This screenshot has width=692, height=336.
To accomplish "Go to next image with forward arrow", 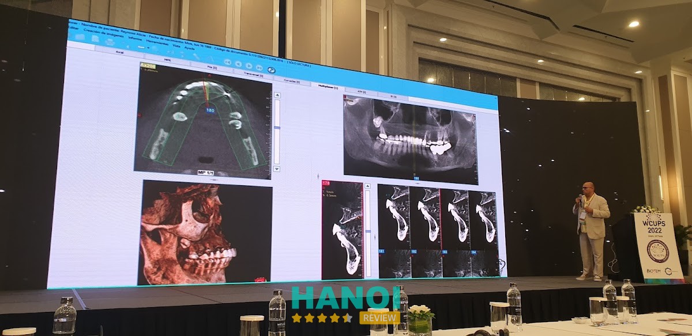I will tap(249, 66).
